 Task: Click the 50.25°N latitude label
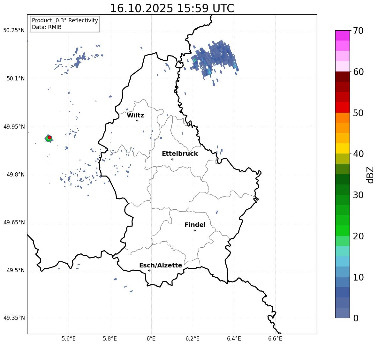coord(14,31)
